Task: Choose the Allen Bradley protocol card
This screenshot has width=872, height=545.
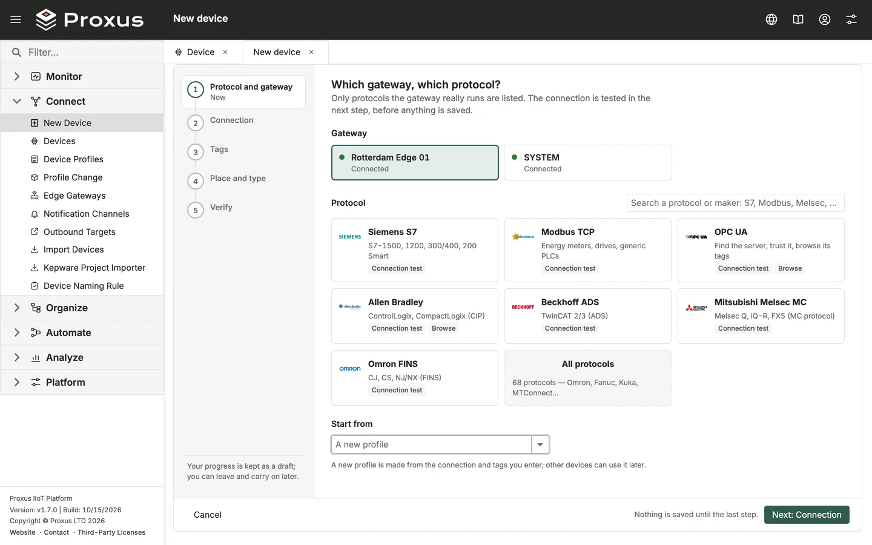Action: (x=415, y=316)
